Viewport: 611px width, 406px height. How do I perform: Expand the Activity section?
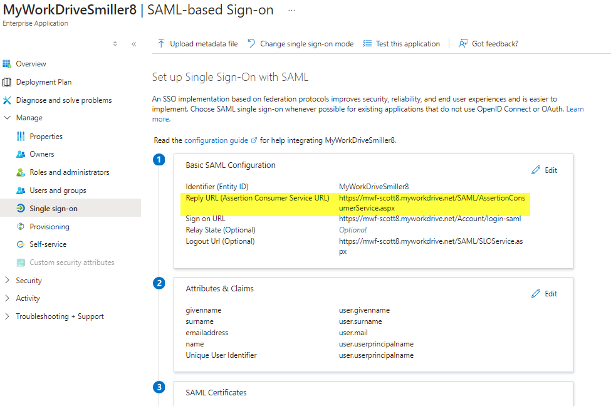(x=8, y=298)
